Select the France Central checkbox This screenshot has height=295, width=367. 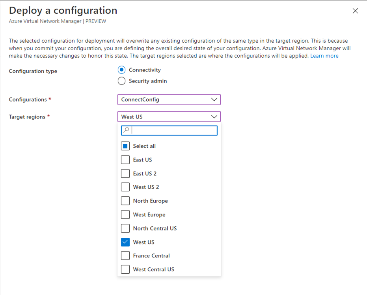[x=125, y=256]
